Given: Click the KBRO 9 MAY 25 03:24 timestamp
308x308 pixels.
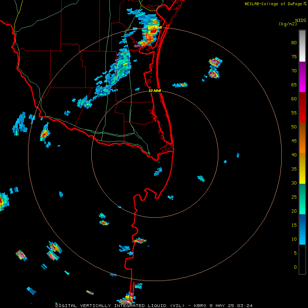Looking at the screenshot, I should pos(223,306).
